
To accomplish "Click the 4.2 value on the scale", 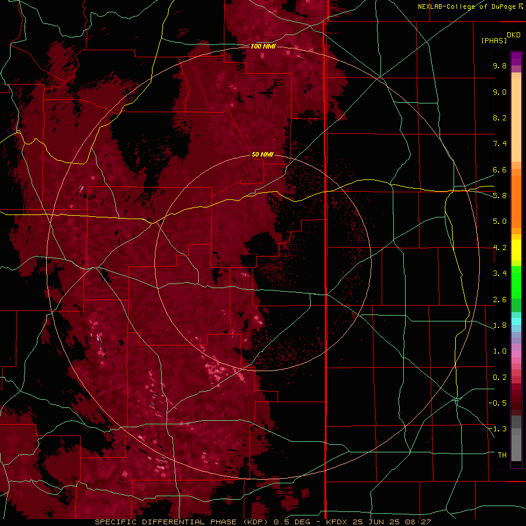I will click(500, 248).
